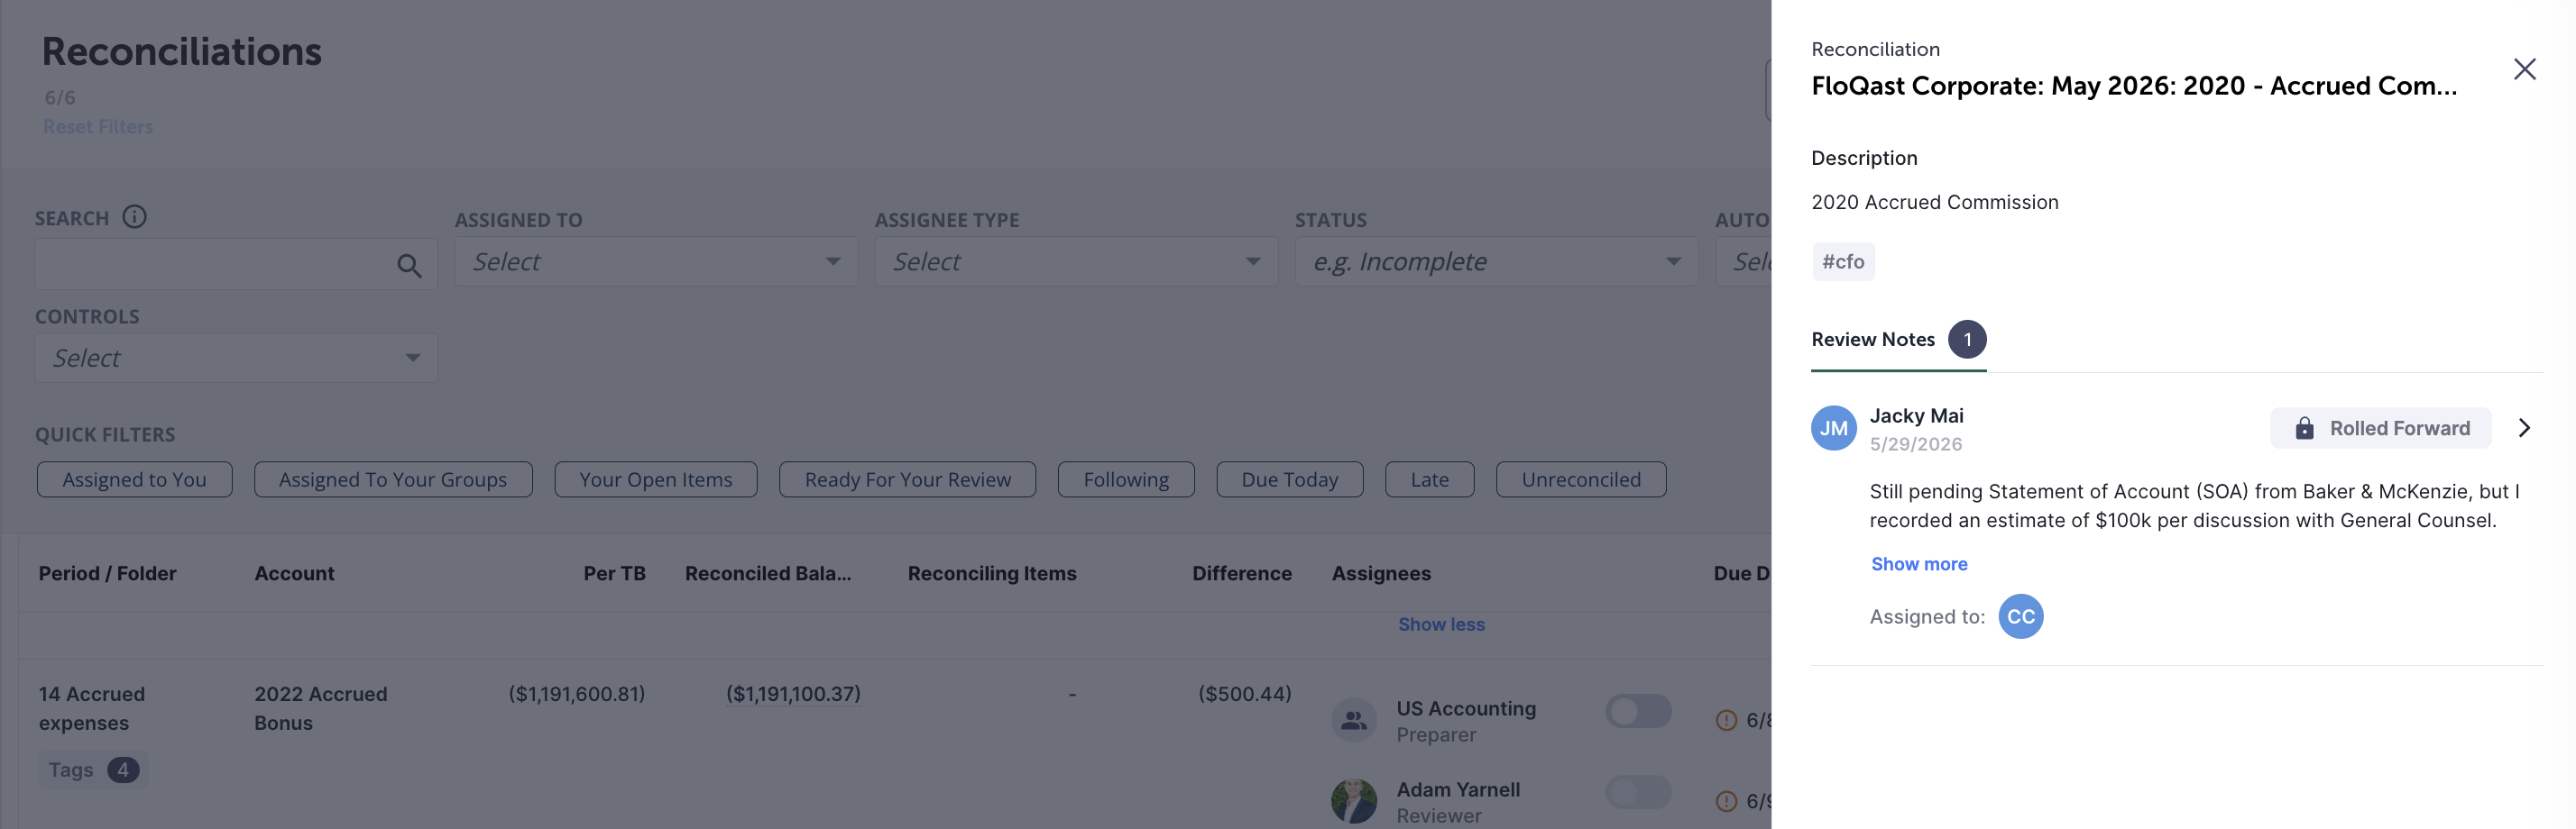This screenshot has height=829, width=2576.
Task: Open the Assigned To dropdown
Action: click(656, 261)
